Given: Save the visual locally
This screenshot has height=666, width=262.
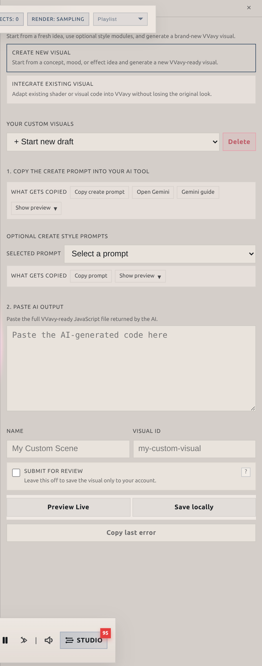Looking at the screenshot, I should 194,507.
